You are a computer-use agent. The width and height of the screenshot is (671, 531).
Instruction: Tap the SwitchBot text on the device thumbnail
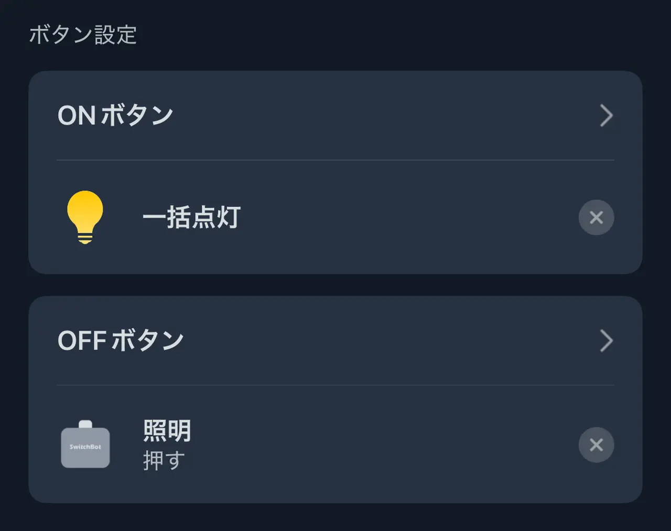tap(85, 447)
